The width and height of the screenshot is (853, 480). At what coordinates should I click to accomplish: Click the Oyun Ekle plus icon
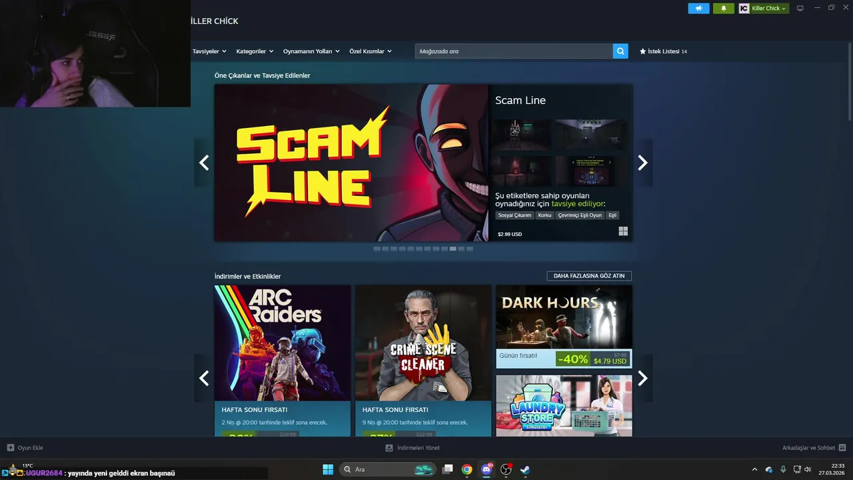click(11, 448)
